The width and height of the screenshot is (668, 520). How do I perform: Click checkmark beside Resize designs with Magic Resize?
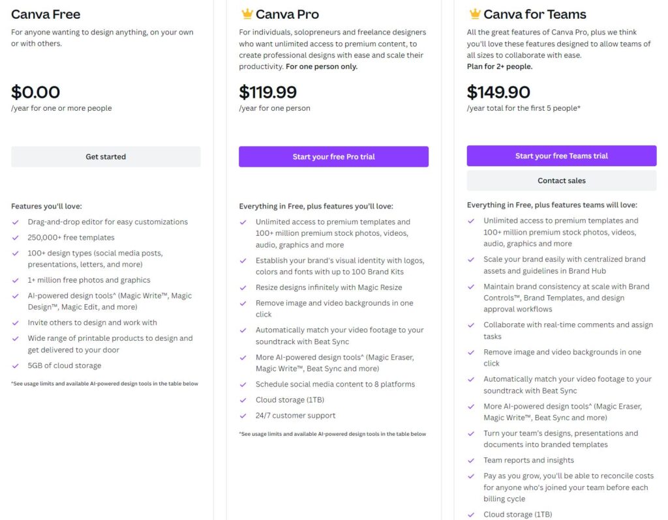243,287
